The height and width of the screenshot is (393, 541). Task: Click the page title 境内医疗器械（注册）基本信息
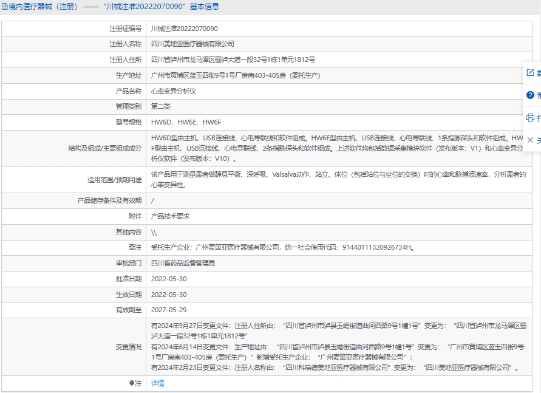pos(114,7)
